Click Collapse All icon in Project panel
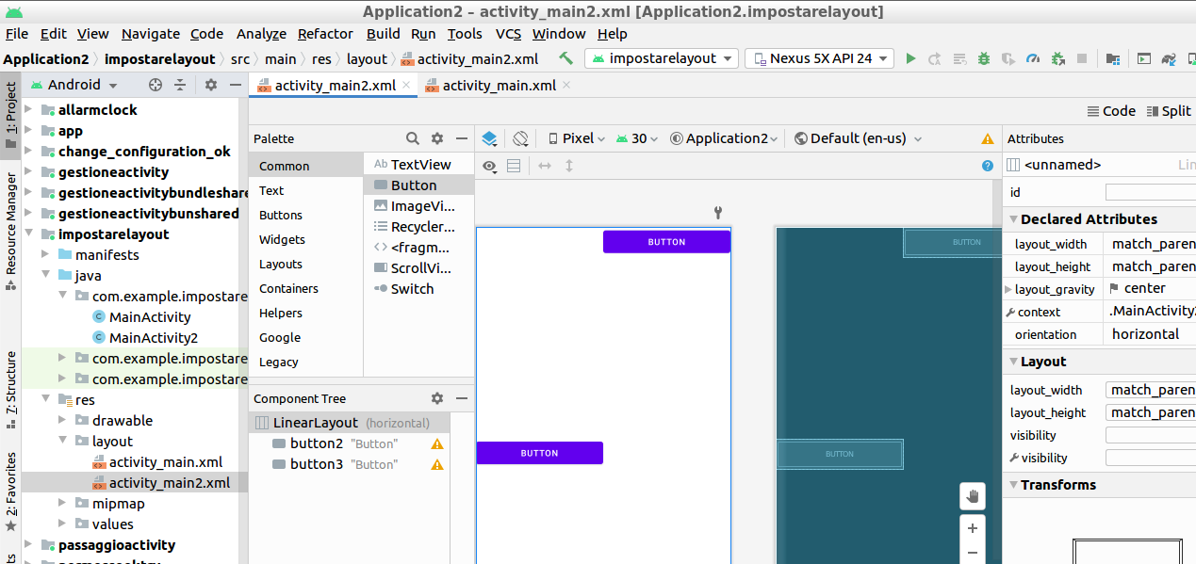 (180, 85)
